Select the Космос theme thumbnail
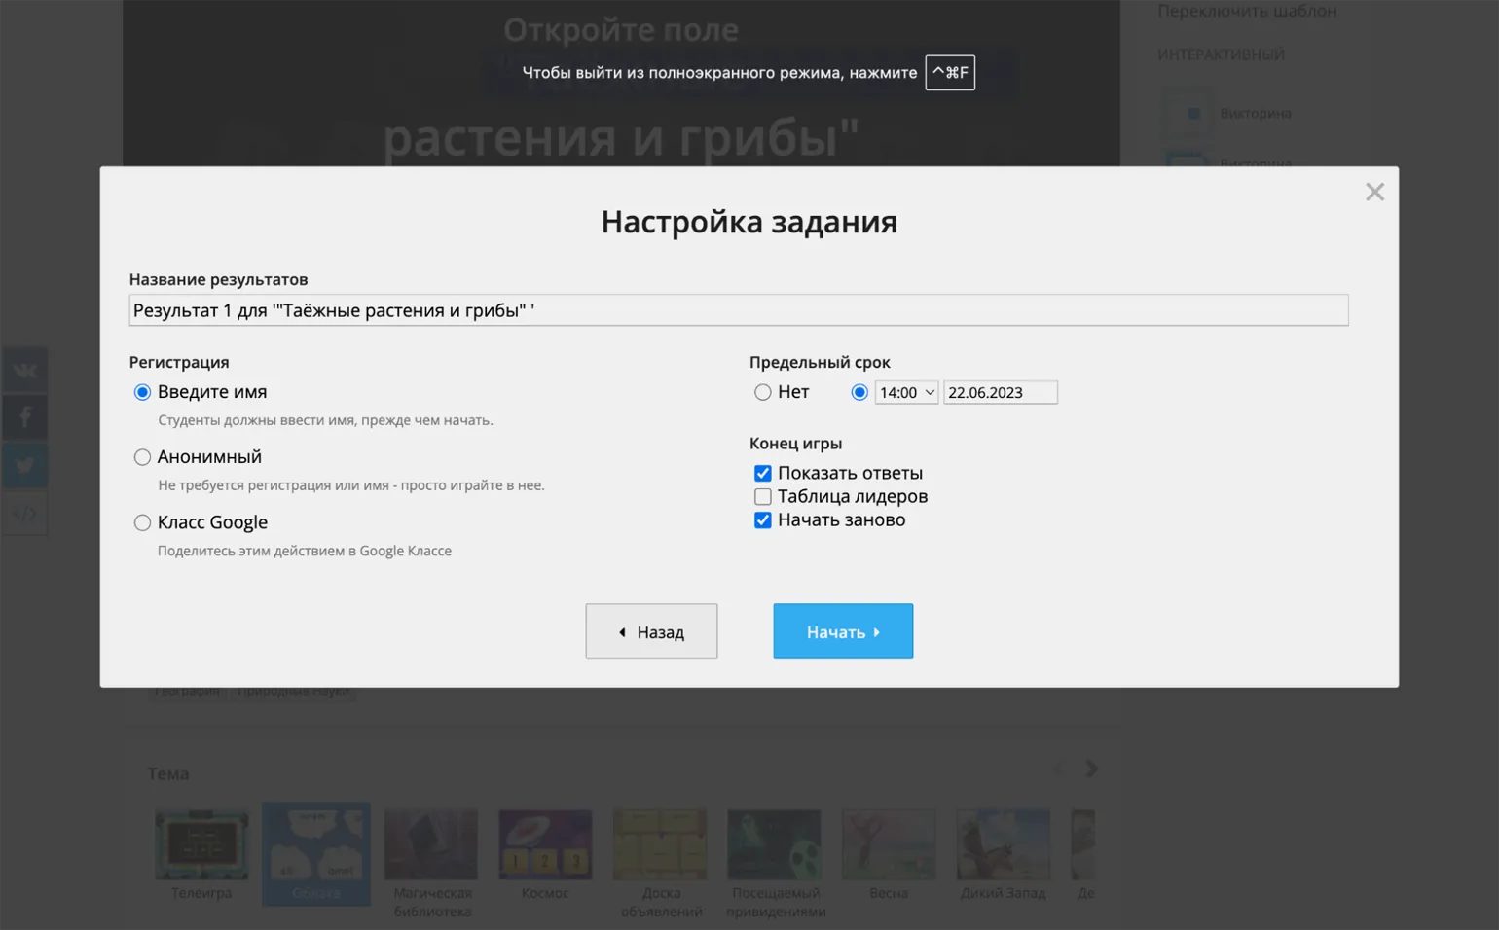This screenshot has height=930, width=1499. (x=545, y=846)
